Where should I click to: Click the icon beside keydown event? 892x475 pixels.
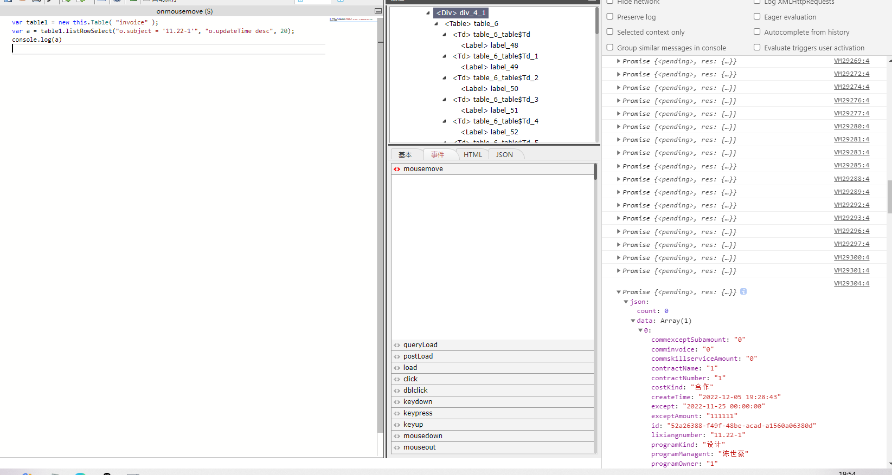(x=397, y=402)
